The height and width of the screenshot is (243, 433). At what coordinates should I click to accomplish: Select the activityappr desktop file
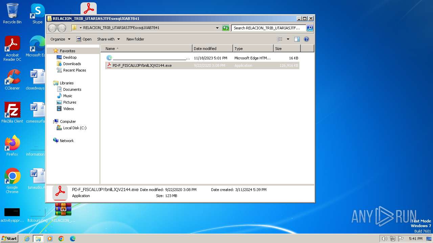[12, 215]
